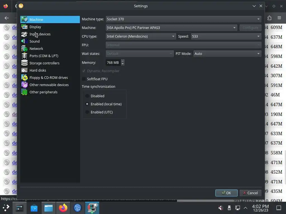
Task: Open the Discover store taskbar icon
Action: [x=34, y=208]
